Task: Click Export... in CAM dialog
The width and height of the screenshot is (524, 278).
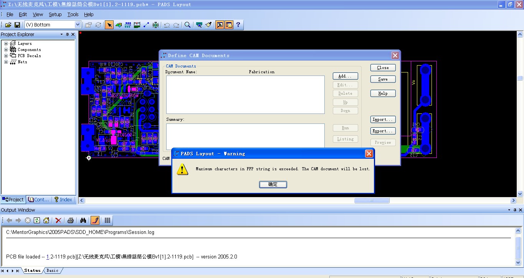Action: click(x=383, y=131)
